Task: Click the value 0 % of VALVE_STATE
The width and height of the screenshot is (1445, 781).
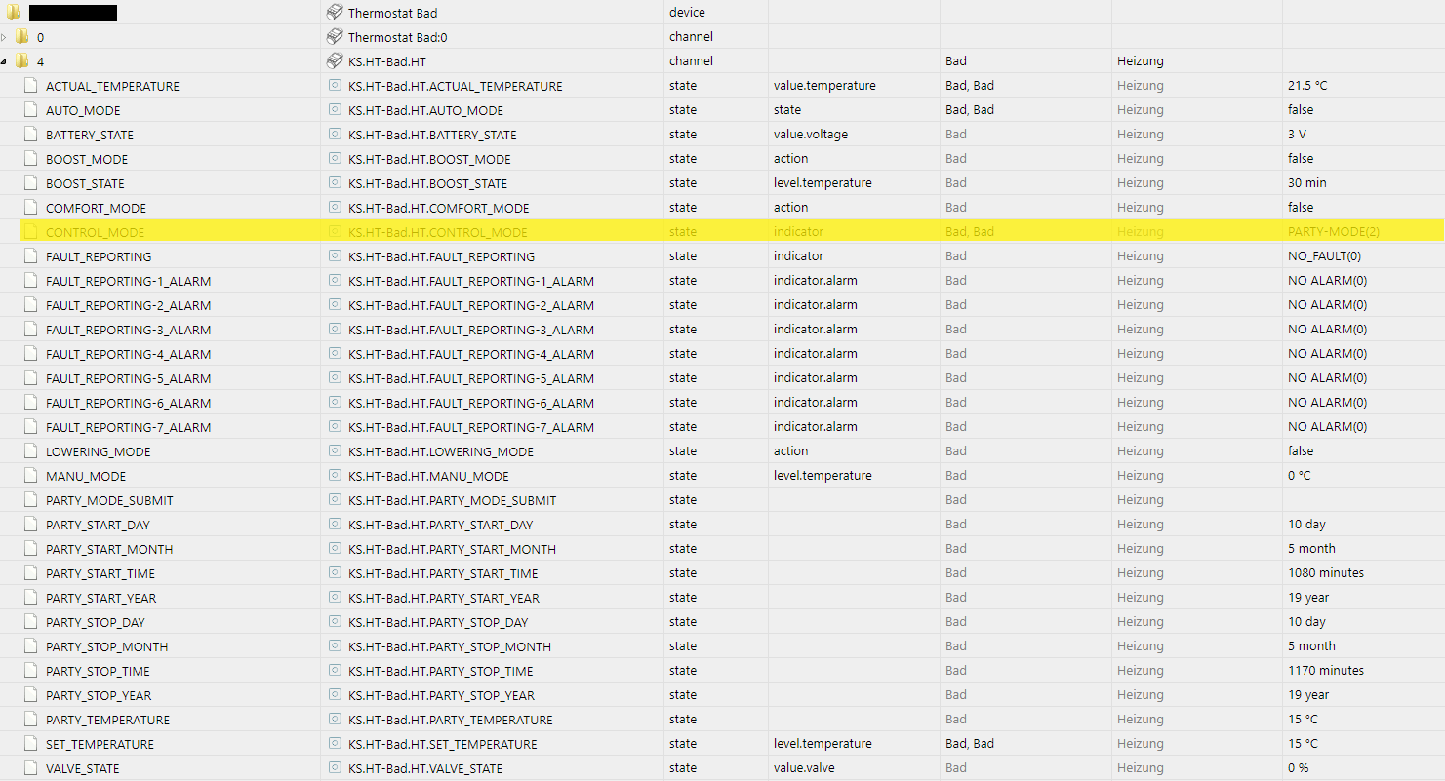Action: point(1300,768)
